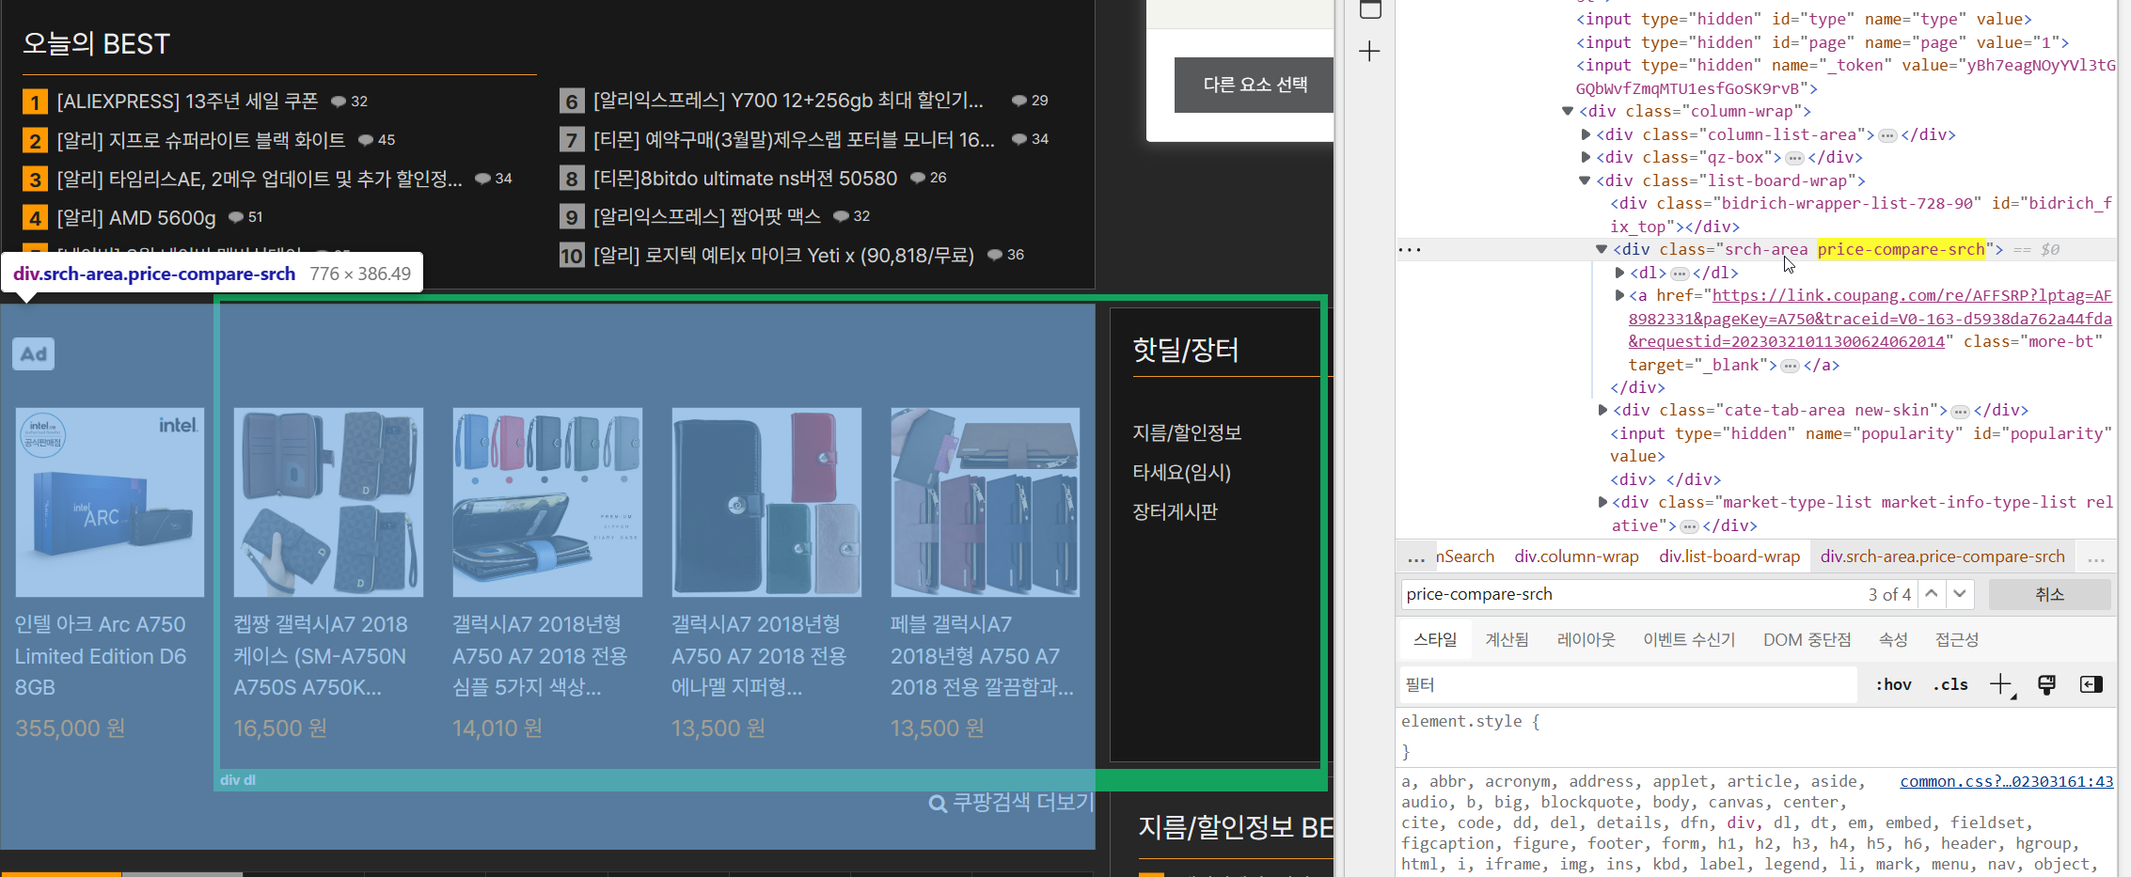Jump to previous search result with up chevron

click(1932, 593)
